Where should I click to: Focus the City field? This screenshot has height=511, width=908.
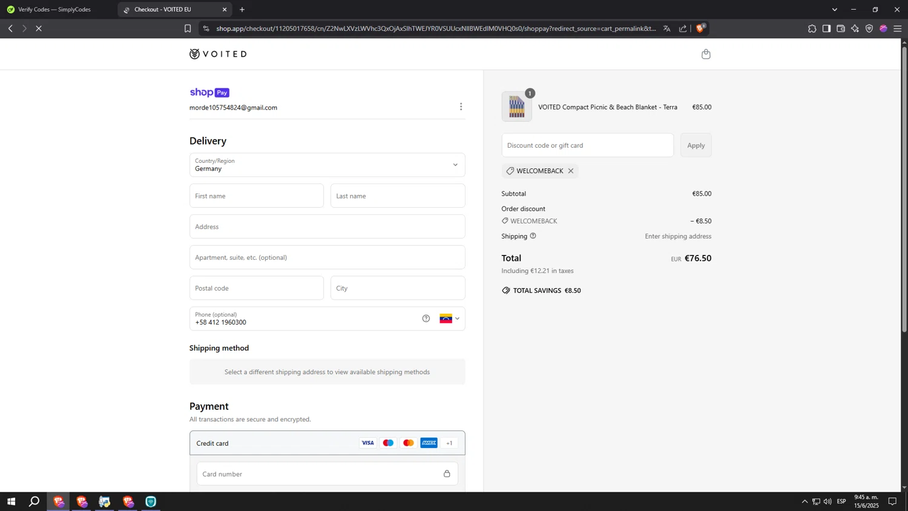[x=398, y=288]
